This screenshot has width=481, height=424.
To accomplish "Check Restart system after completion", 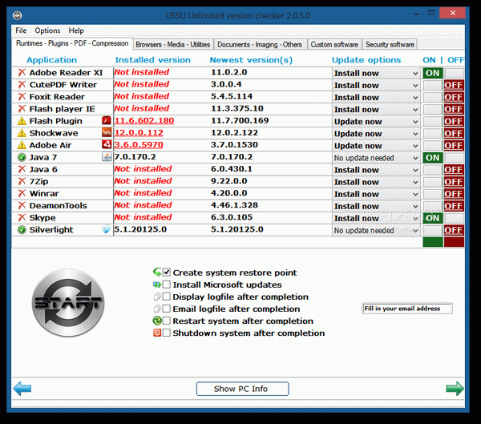I will 166,321.
